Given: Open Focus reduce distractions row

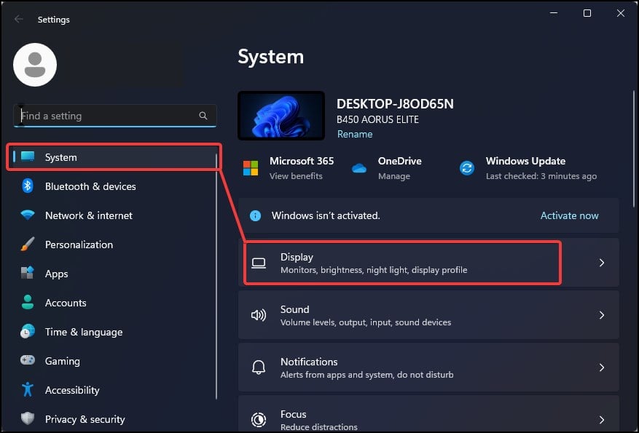Looking at the screenshot, I should click(x=428, y=414).
